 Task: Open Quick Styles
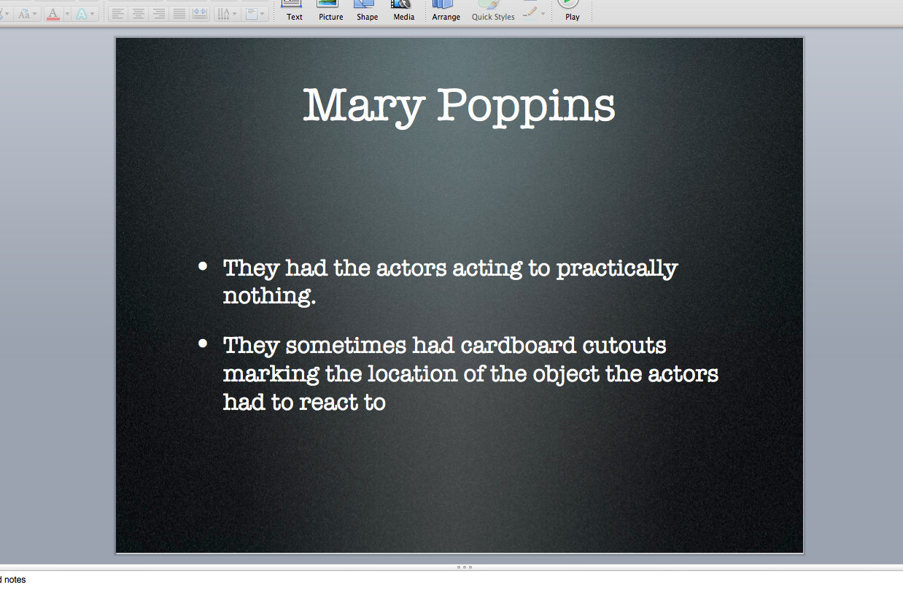point(493,11)
